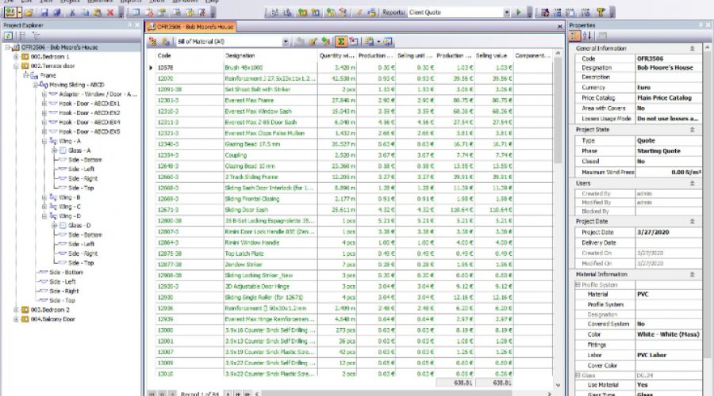
Task: Click the Price Catalog value Main Price Catalog
Action: point(669,97)
